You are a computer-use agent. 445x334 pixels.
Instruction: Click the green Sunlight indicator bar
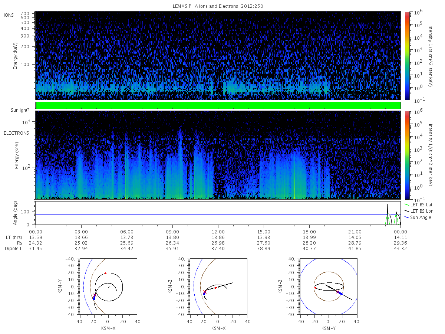coord(218,105)
